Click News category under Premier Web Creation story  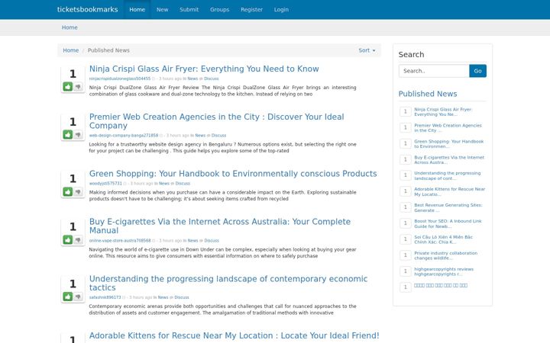(200, 136)
